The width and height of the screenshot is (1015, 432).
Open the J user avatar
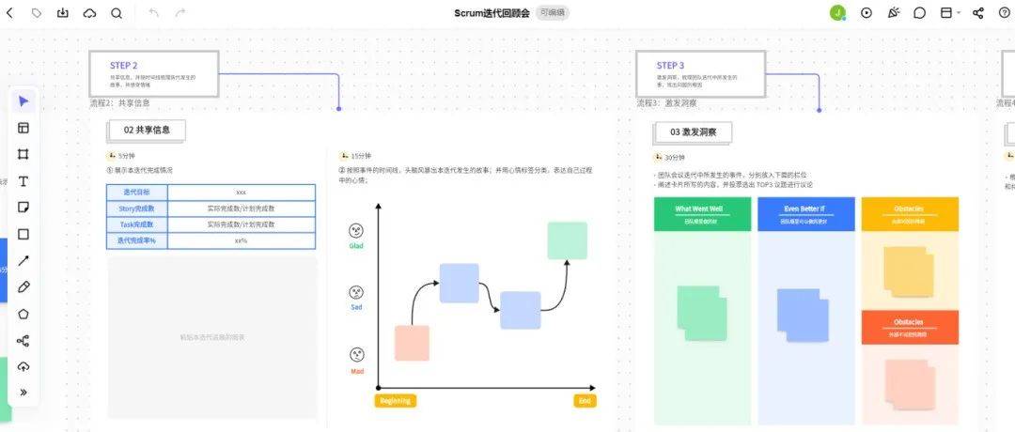point(838,13)
